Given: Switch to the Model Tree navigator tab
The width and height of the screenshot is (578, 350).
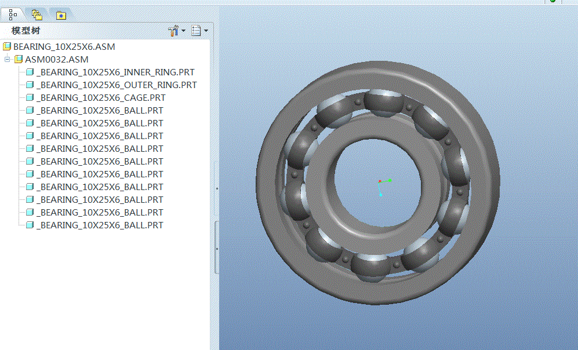Looking at the screenshot, I should (x=13, y=14).
